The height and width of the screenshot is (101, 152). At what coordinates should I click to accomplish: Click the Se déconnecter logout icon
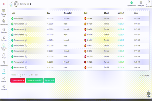click(148, 3)
